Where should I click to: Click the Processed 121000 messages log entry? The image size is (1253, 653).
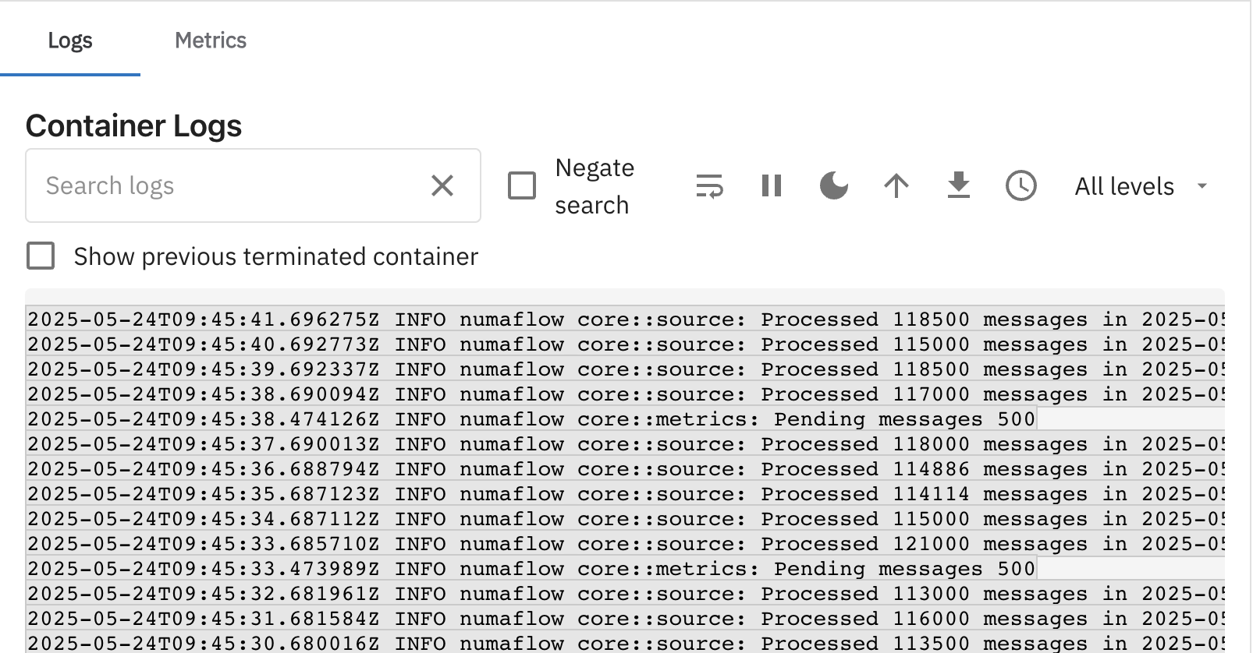click(625, 544)
